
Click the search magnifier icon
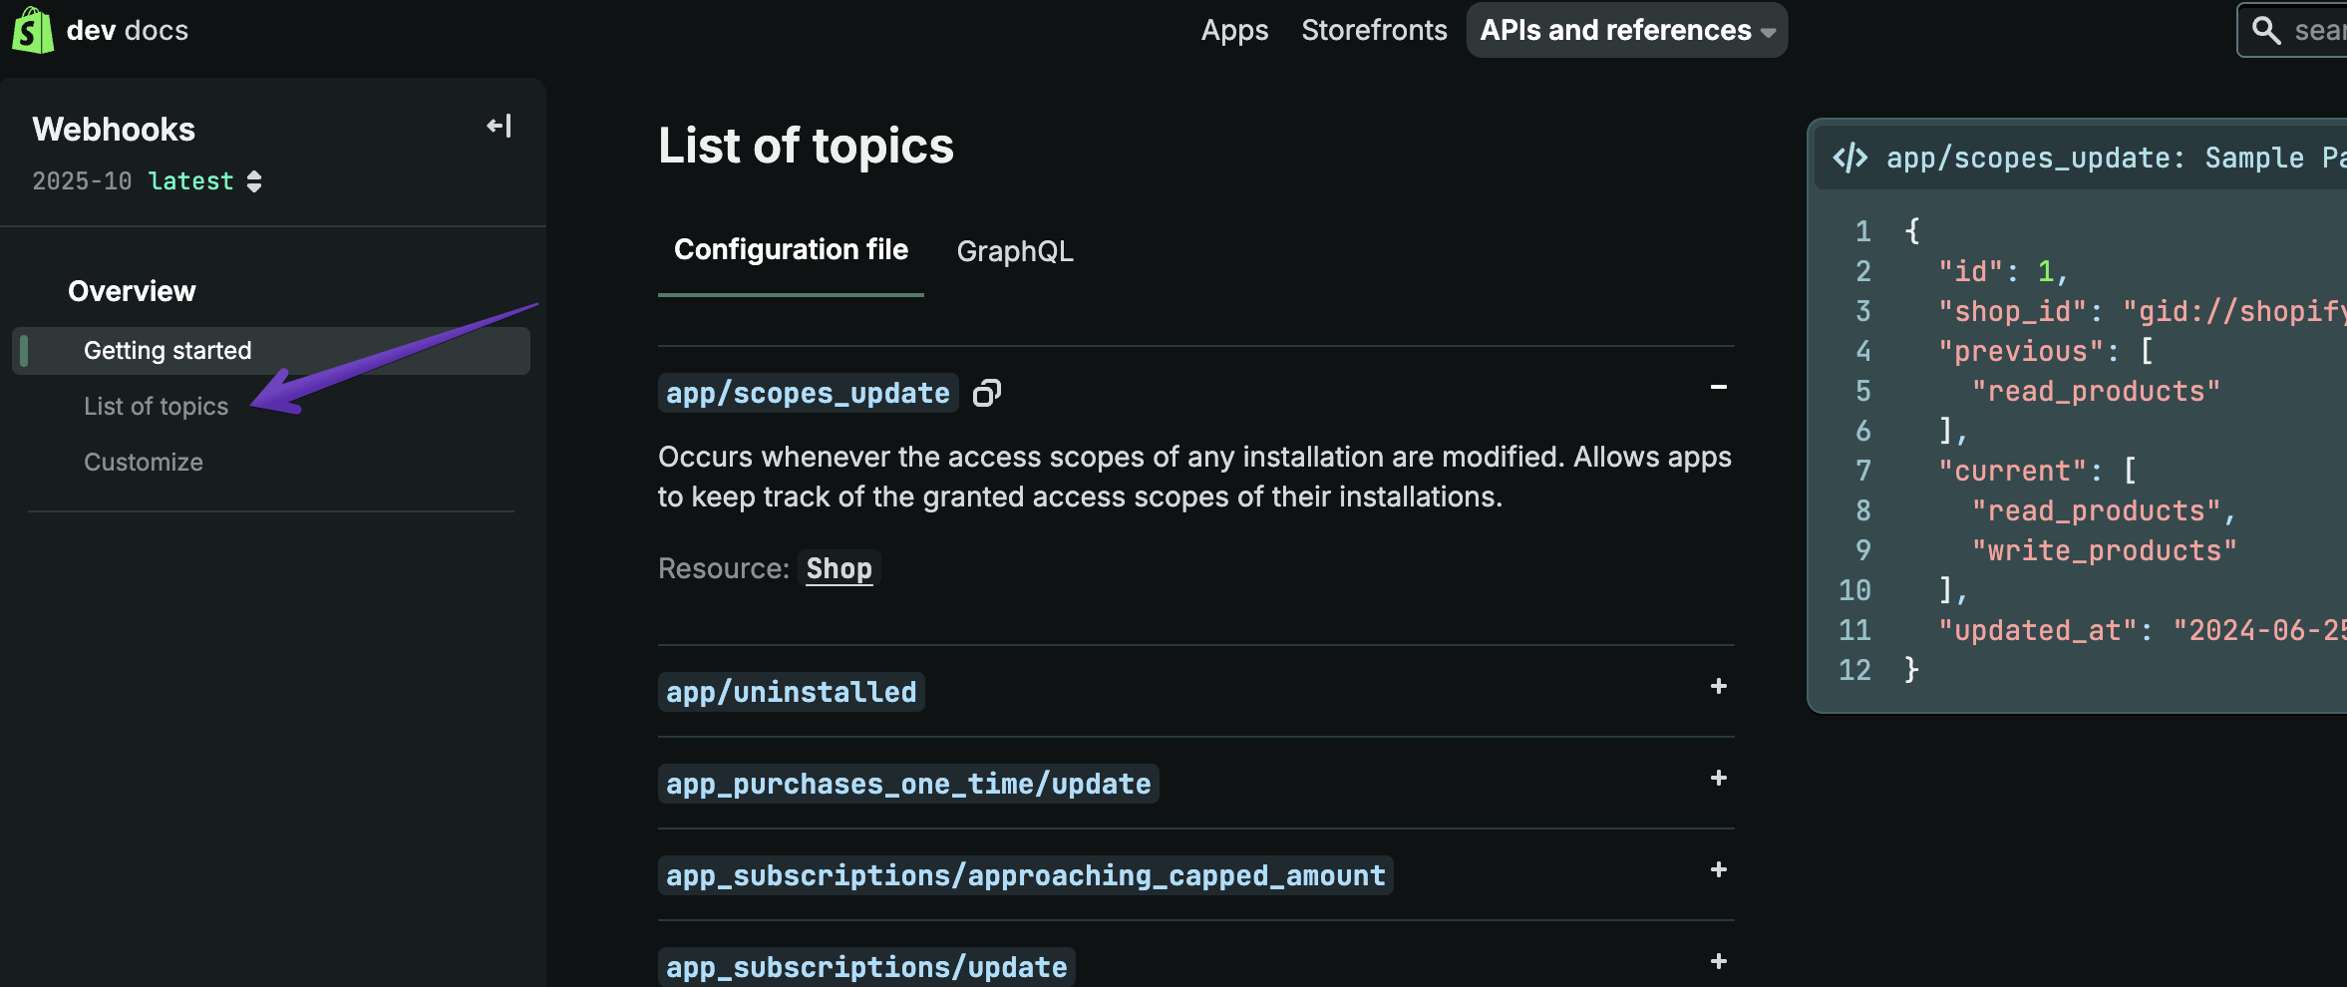click(x=2266, y=30)
